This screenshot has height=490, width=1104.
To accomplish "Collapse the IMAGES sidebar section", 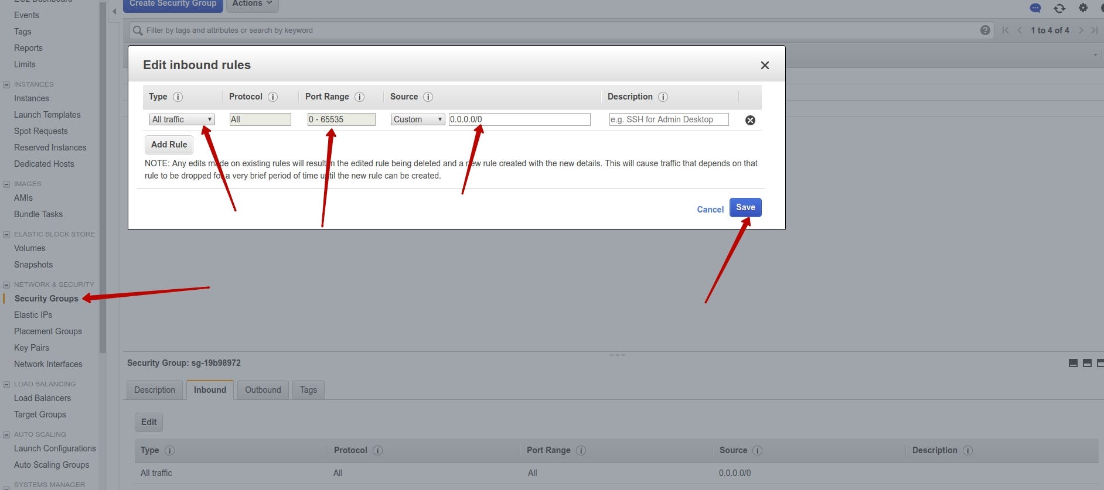I will (x=6, y=184).
